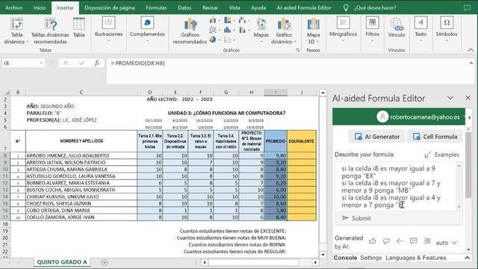Viewport: 478px width, 269px height.
Task: Switch to the Revisar tab
Action: pos(210,7)
